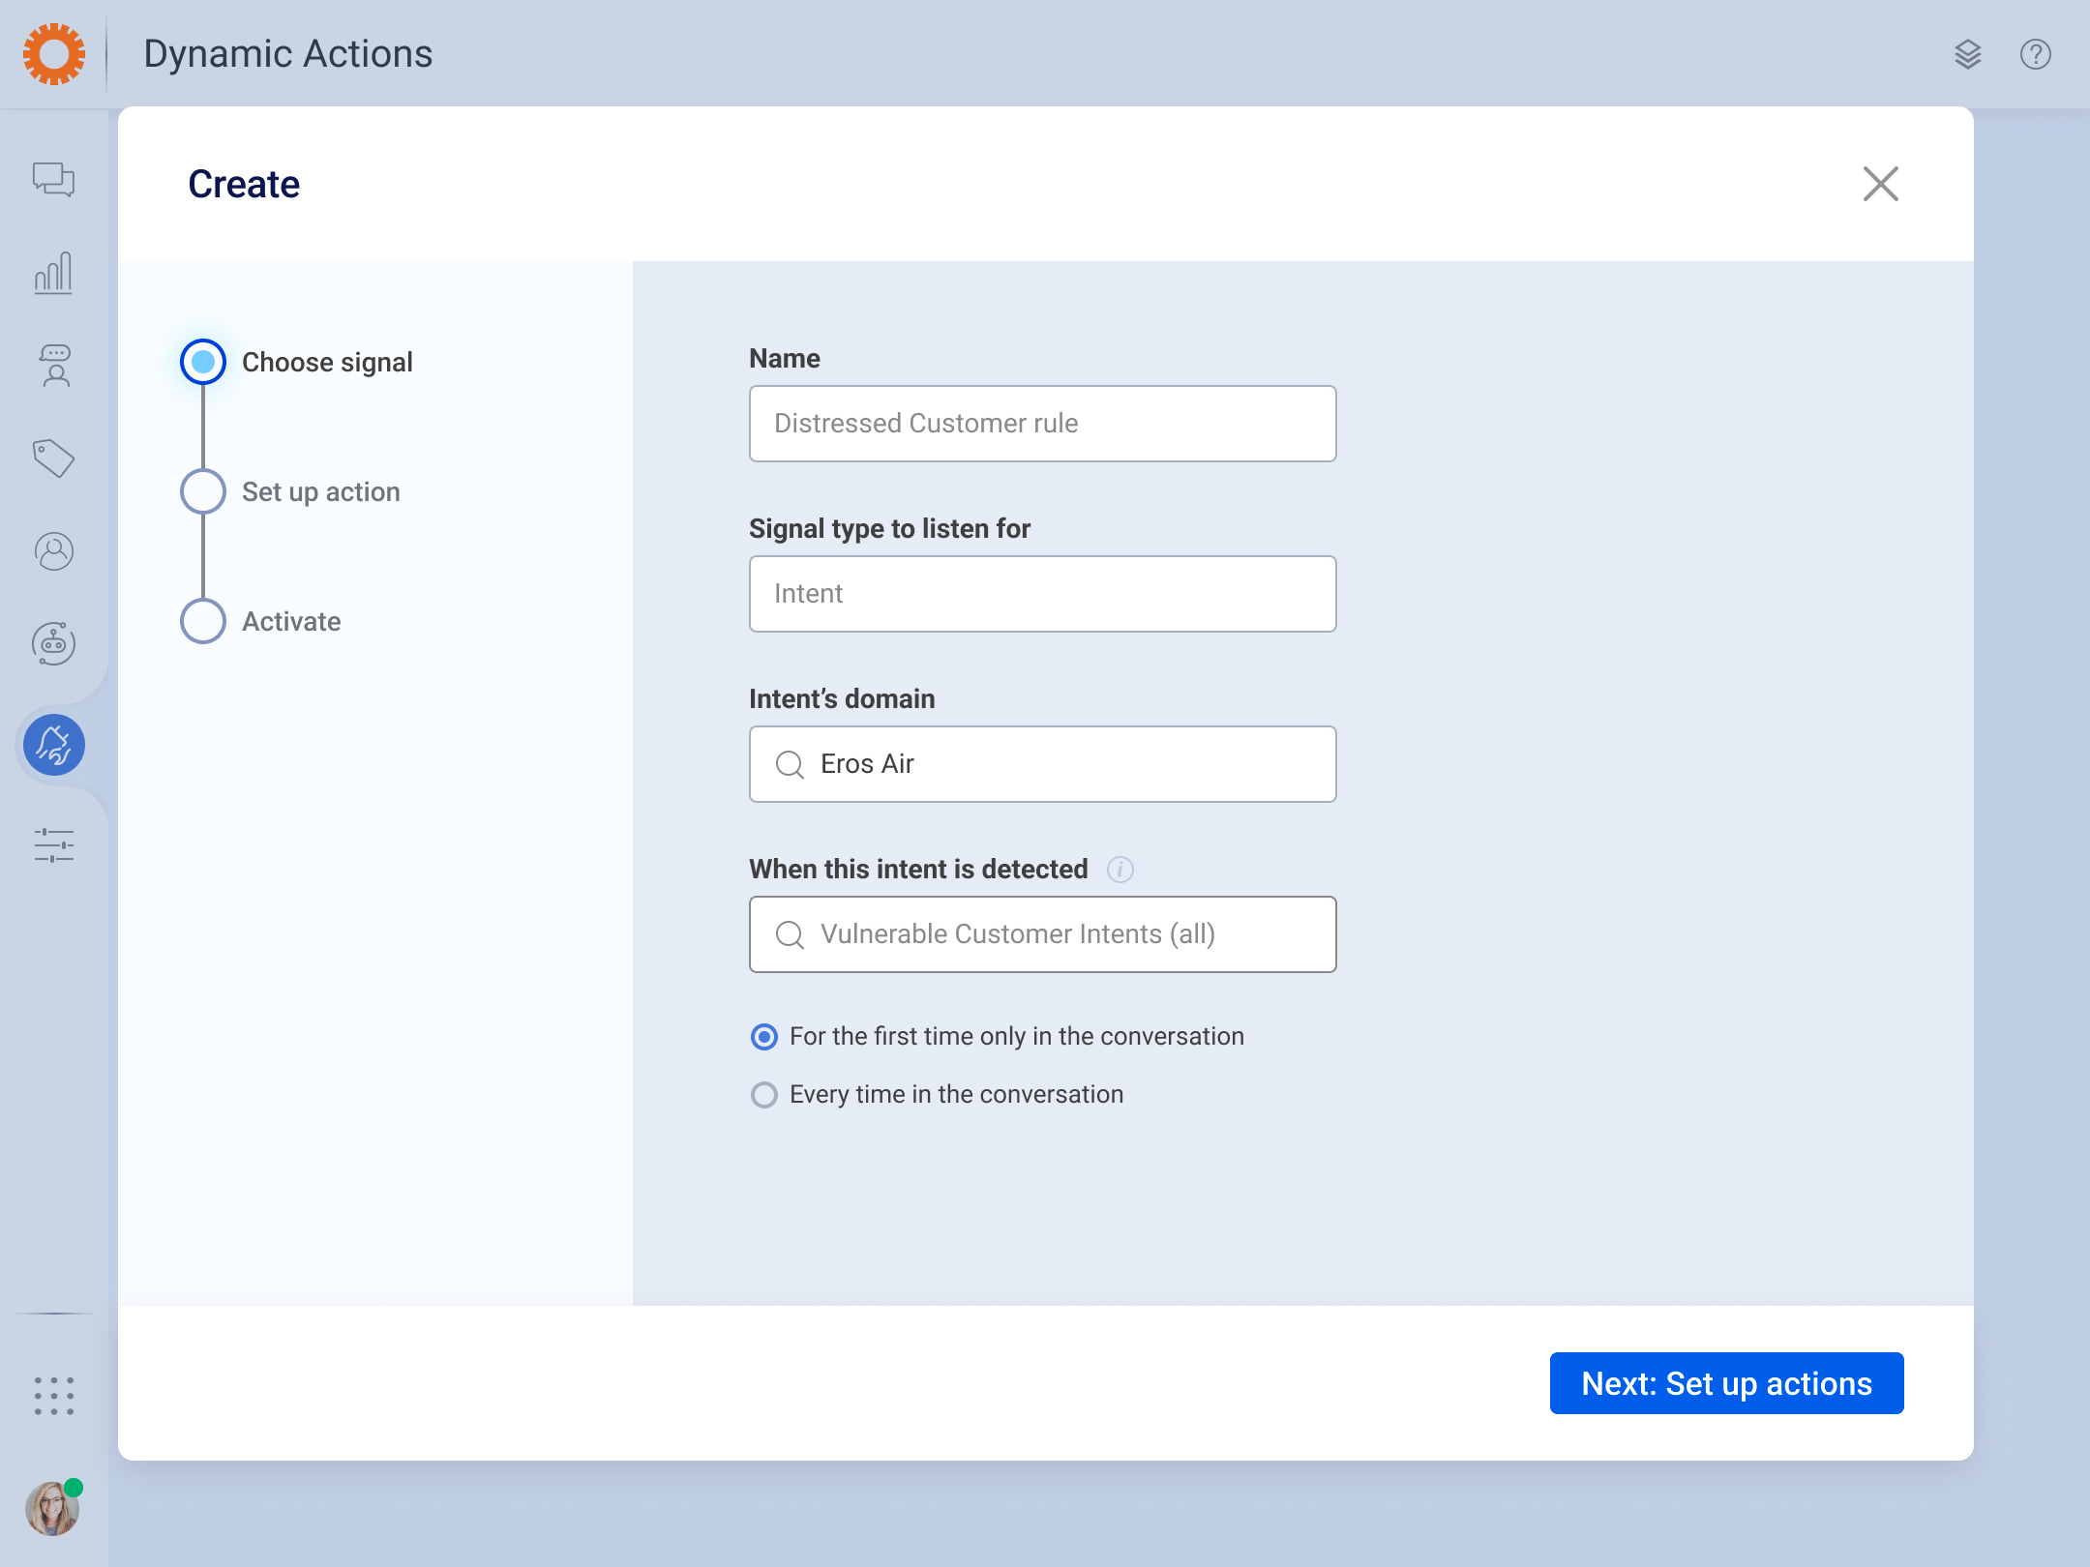Open the Vulnerable Customer Intents dropdown
The height and width of the screenshot is (1567, 2090).
(x=1042, y=934)
